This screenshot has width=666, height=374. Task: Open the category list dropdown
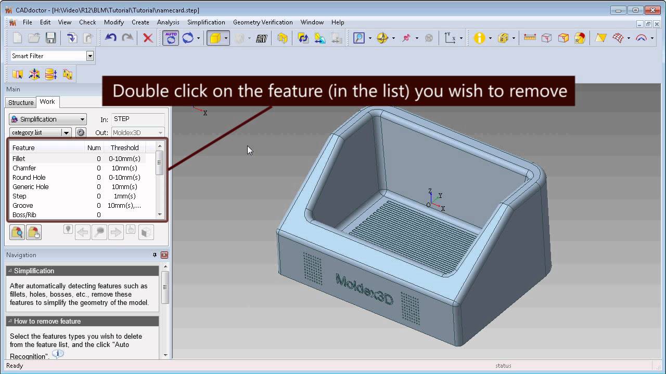click(66, 132)
